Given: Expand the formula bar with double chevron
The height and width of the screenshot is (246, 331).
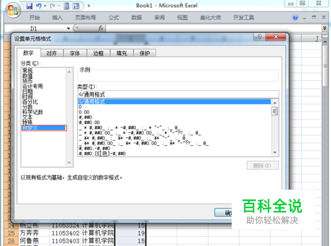Looking at the screenshot, I should (324, 28).
